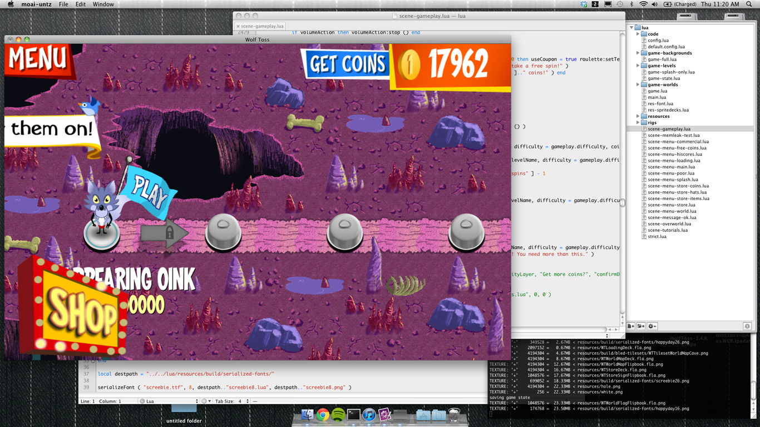
Task: Open TextMate from the Dock
Action: 385,415
